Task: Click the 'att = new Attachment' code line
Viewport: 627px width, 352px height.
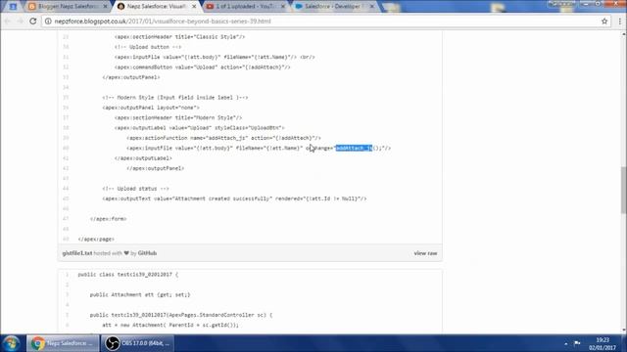Action: pos(170,325)
